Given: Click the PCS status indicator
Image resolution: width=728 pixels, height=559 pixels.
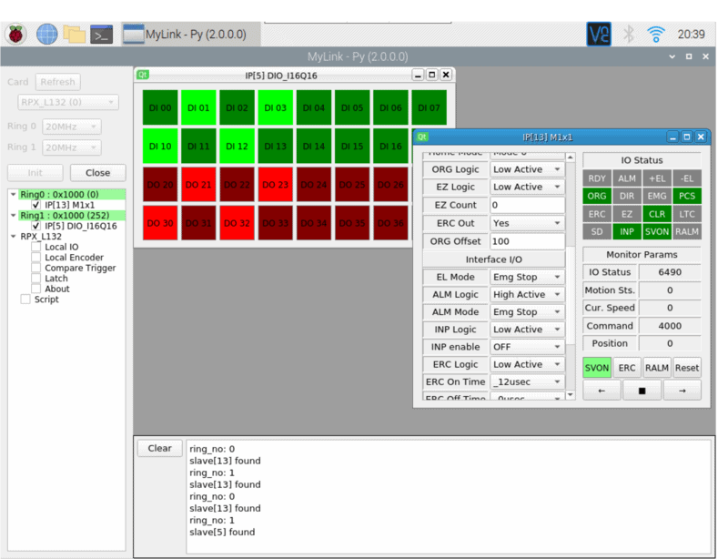Looking at the screenshot, I should coord(687,196).
